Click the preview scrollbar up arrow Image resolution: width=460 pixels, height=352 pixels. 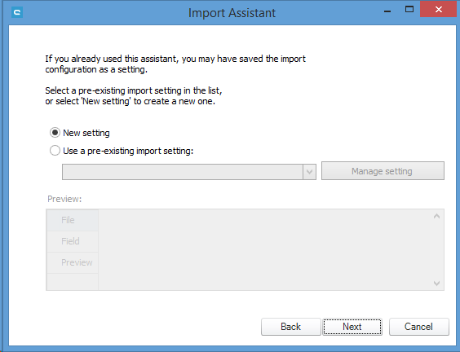pyautogui.click(x=436, y=217)
